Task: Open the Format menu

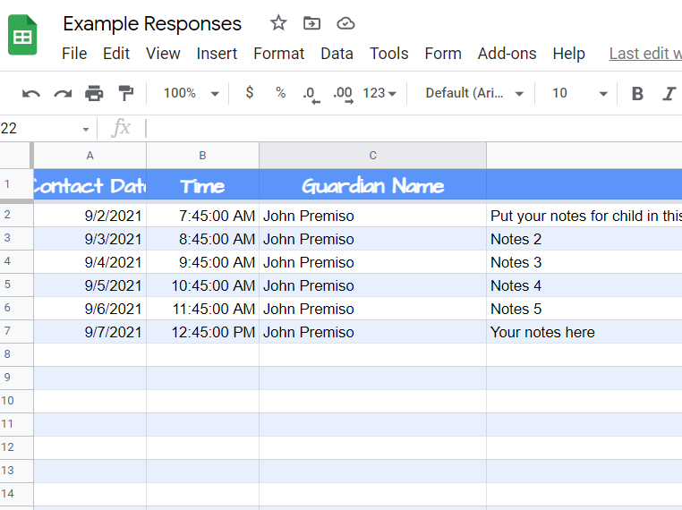Action: (x=279, y=54)
